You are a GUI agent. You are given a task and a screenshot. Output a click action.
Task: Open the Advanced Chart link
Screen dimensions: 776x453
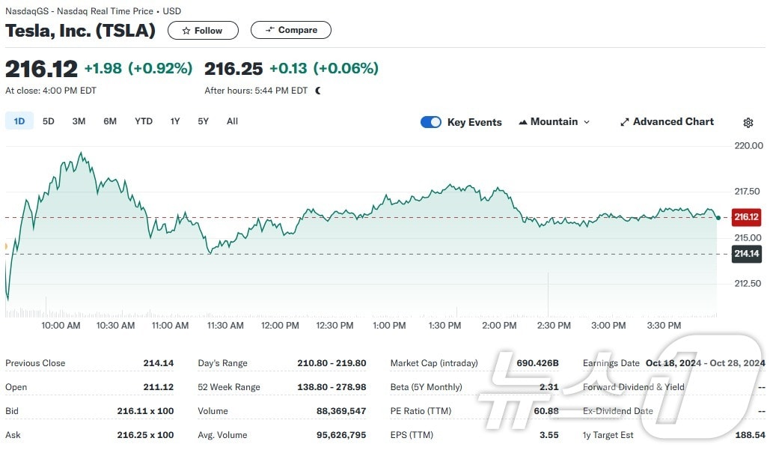(x=667, y=121)
